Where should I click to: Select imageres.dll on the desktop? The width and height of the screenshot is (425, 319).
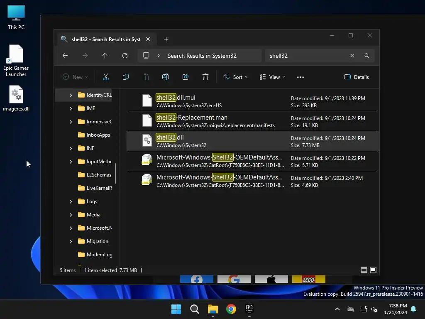(x=16, y=98)
